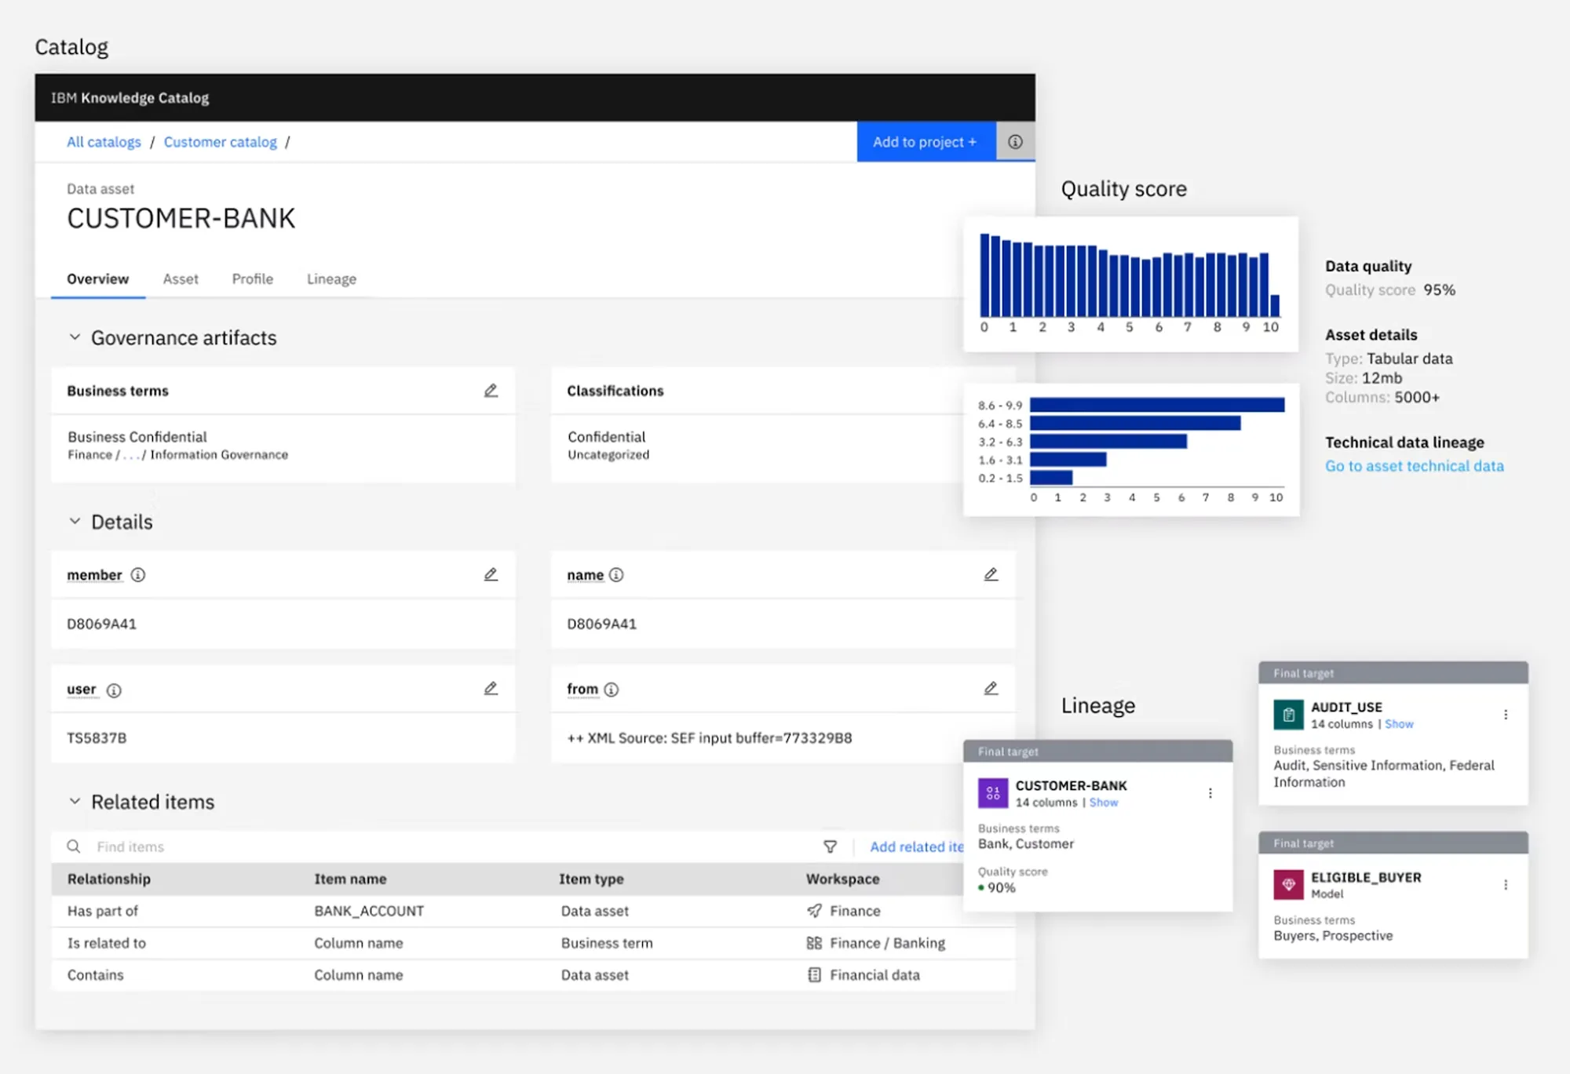This screenshot has height=1074, width=1570.
Task: Open overflow menu on AUDIT_USE card
Action: pyautogui.click(x=1506, y=715)
